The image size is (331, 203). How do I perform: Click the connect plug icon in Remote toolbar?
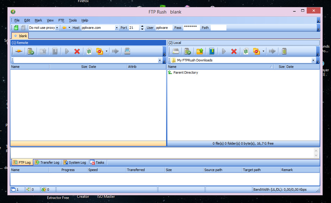tap(19, 51)
